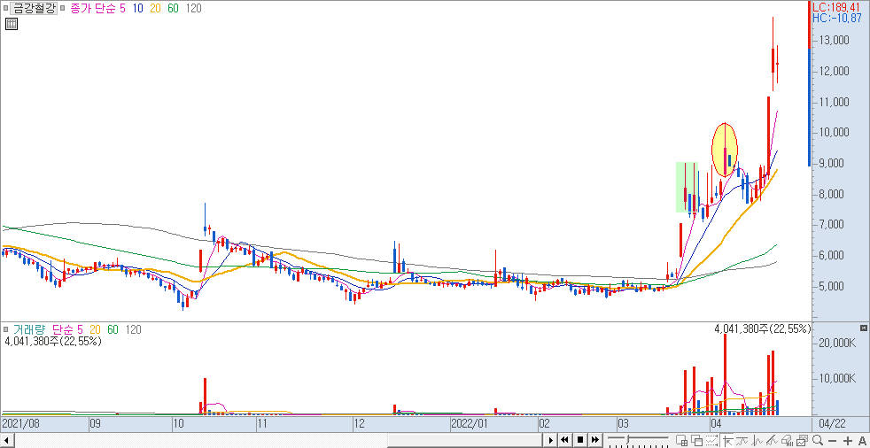Click the chart zoom slider handle
This screenshot has width=870, height=448.
[x=627, y=439]
